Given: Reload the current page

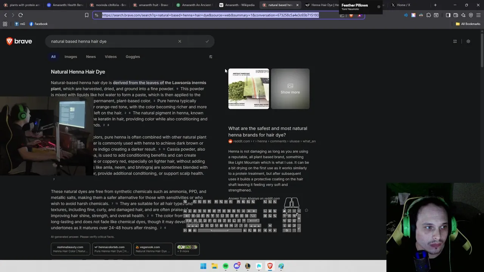Looking at the screenshot, I should click(x=20, y=15).
